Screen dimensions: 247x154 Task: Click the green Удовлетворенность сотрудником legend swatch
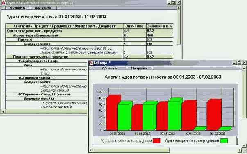click(x=224, y=141)
